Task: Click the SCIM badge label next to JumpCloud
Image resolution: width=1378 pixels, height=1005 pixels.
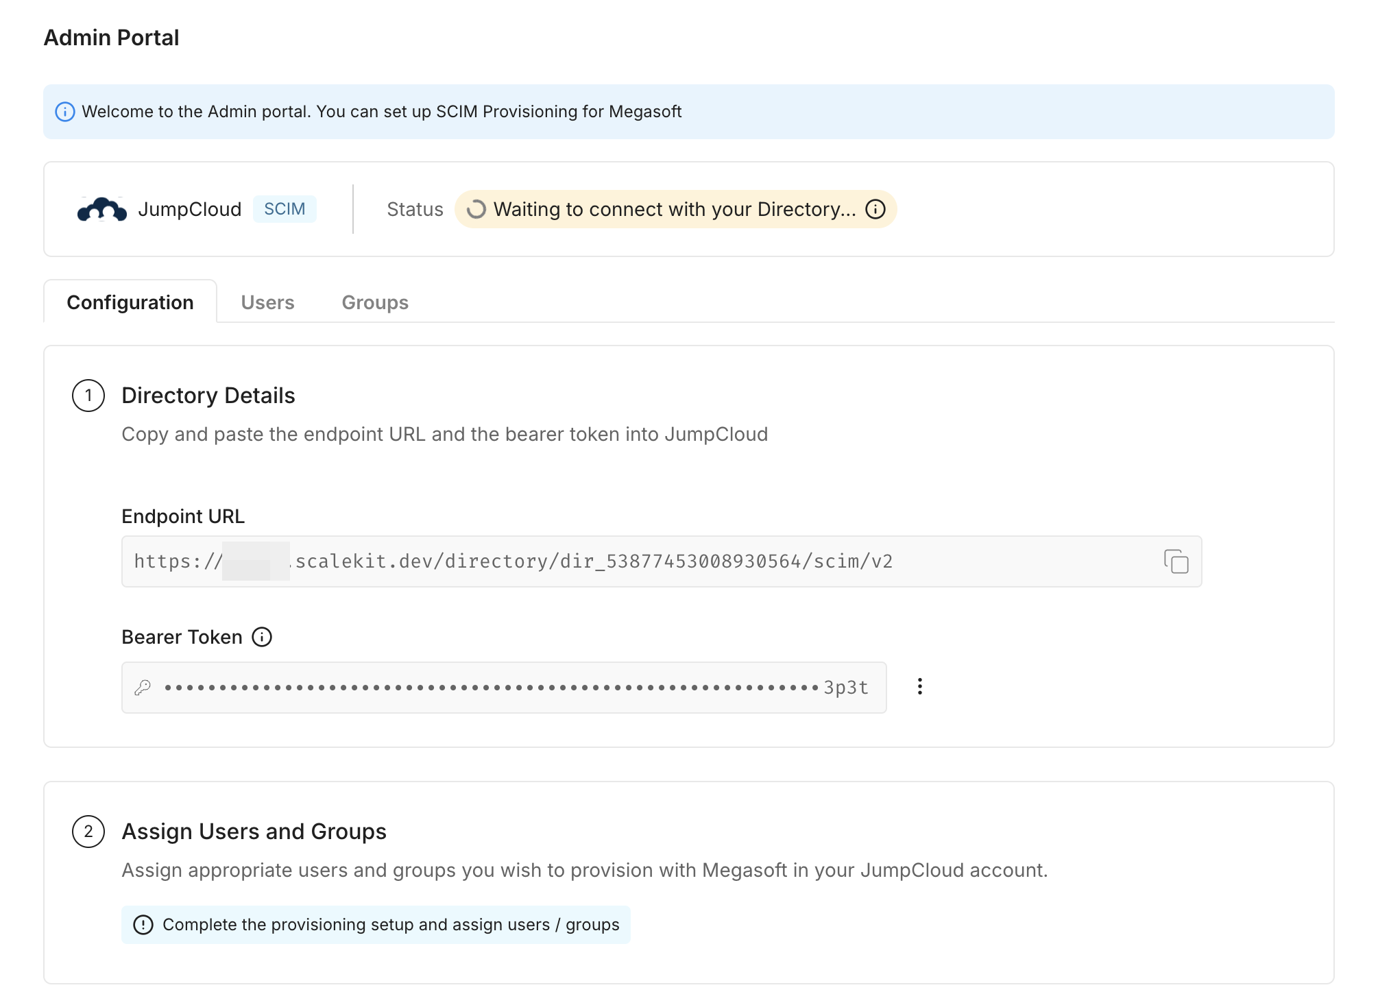Action: click(284, 208)
